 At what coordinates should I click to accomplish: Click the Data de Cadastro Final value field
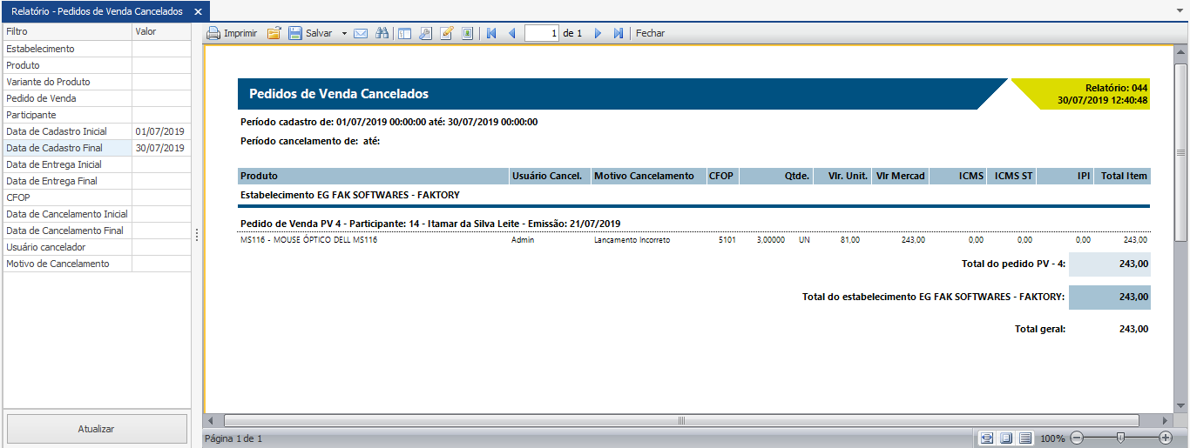click(x=160, y=148)
